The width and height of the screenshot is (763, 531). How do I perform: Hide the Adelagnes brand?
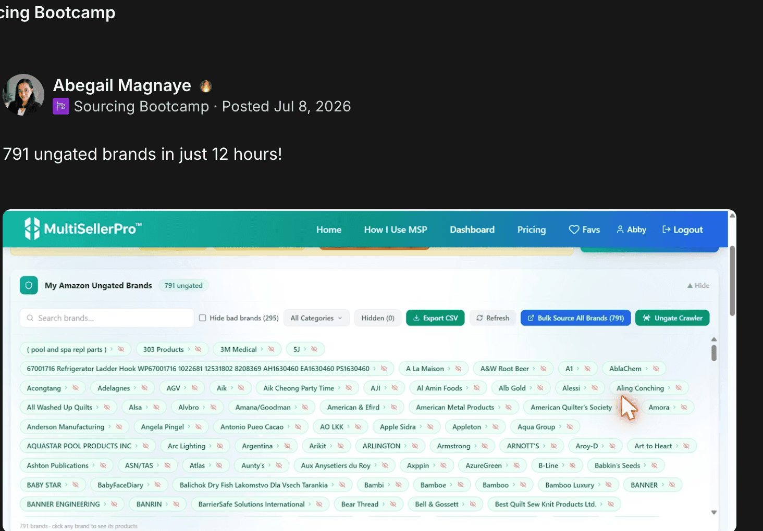click(144, 388)
